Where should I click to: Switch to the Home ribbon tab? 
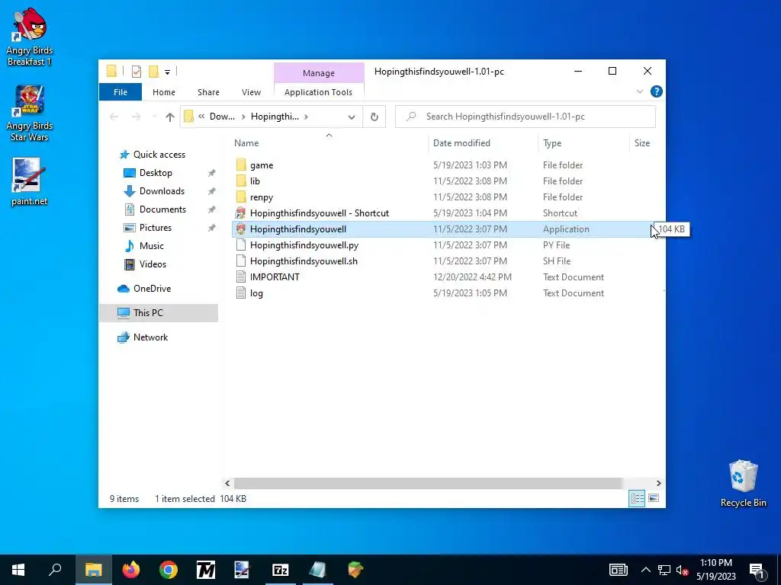pyautogui.click(x=164, y=92)
